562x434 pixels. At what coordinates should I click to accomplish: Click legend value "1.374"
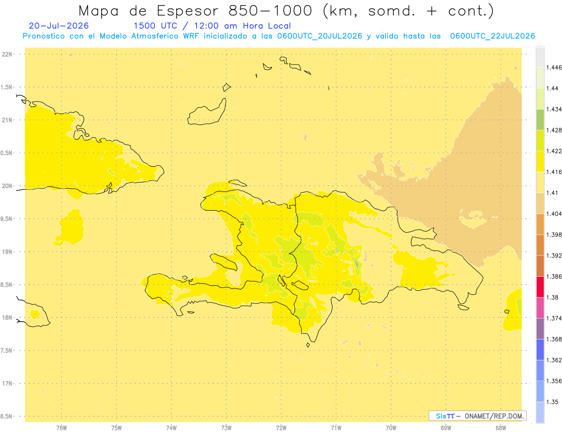click(x=554, y=318)
